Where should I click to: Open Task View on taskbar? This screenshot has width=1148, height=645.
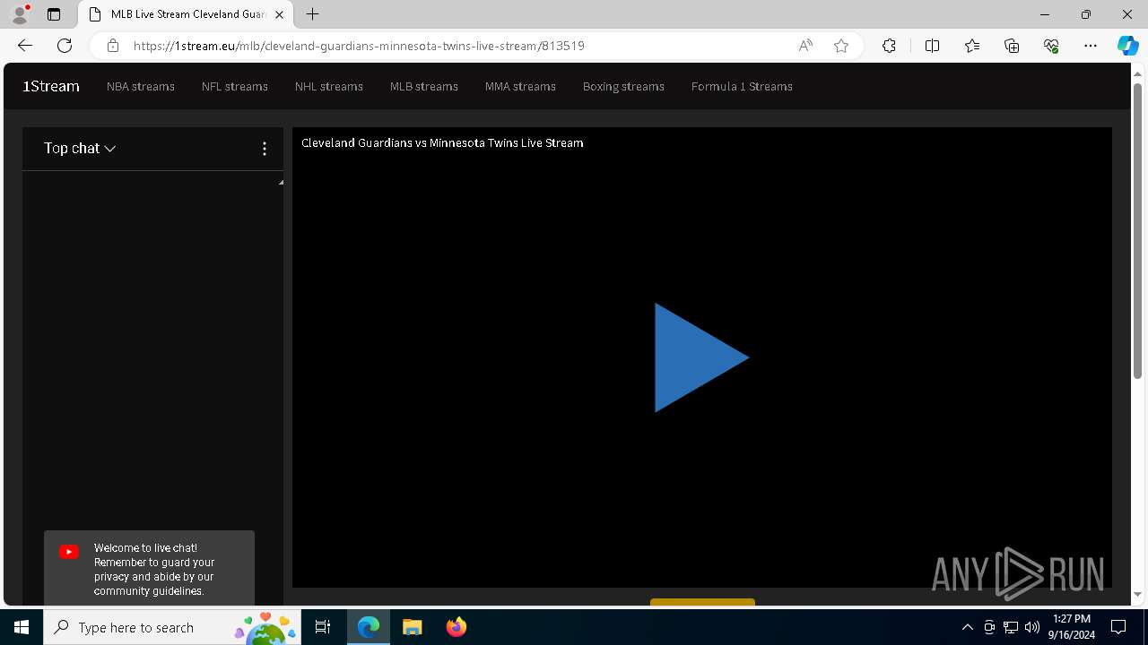pyautogui.click(x=323, y=627)
